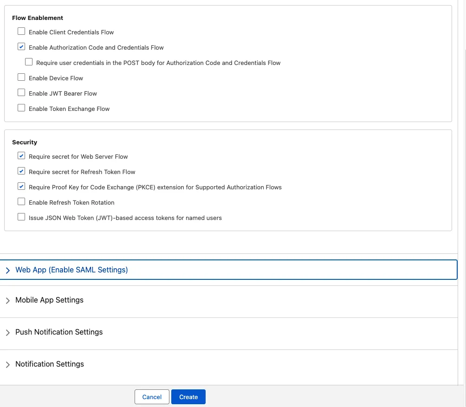466x407 pixels.
Task: Uncheck Enable Authorization Code and Credentials Flow
Action: pyautogui.click(x=21, y=46)
